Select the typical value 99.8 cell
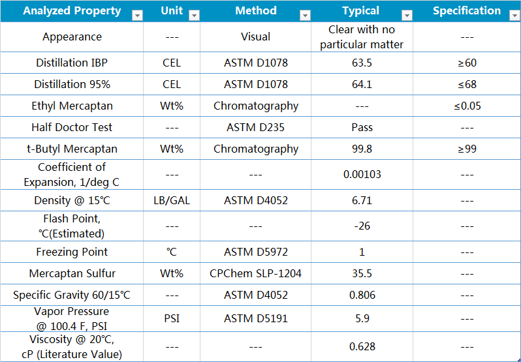 362,149
